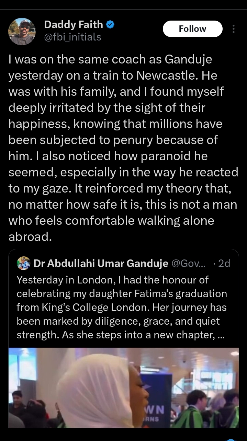Tap the blue verified badge

[110, 24]
